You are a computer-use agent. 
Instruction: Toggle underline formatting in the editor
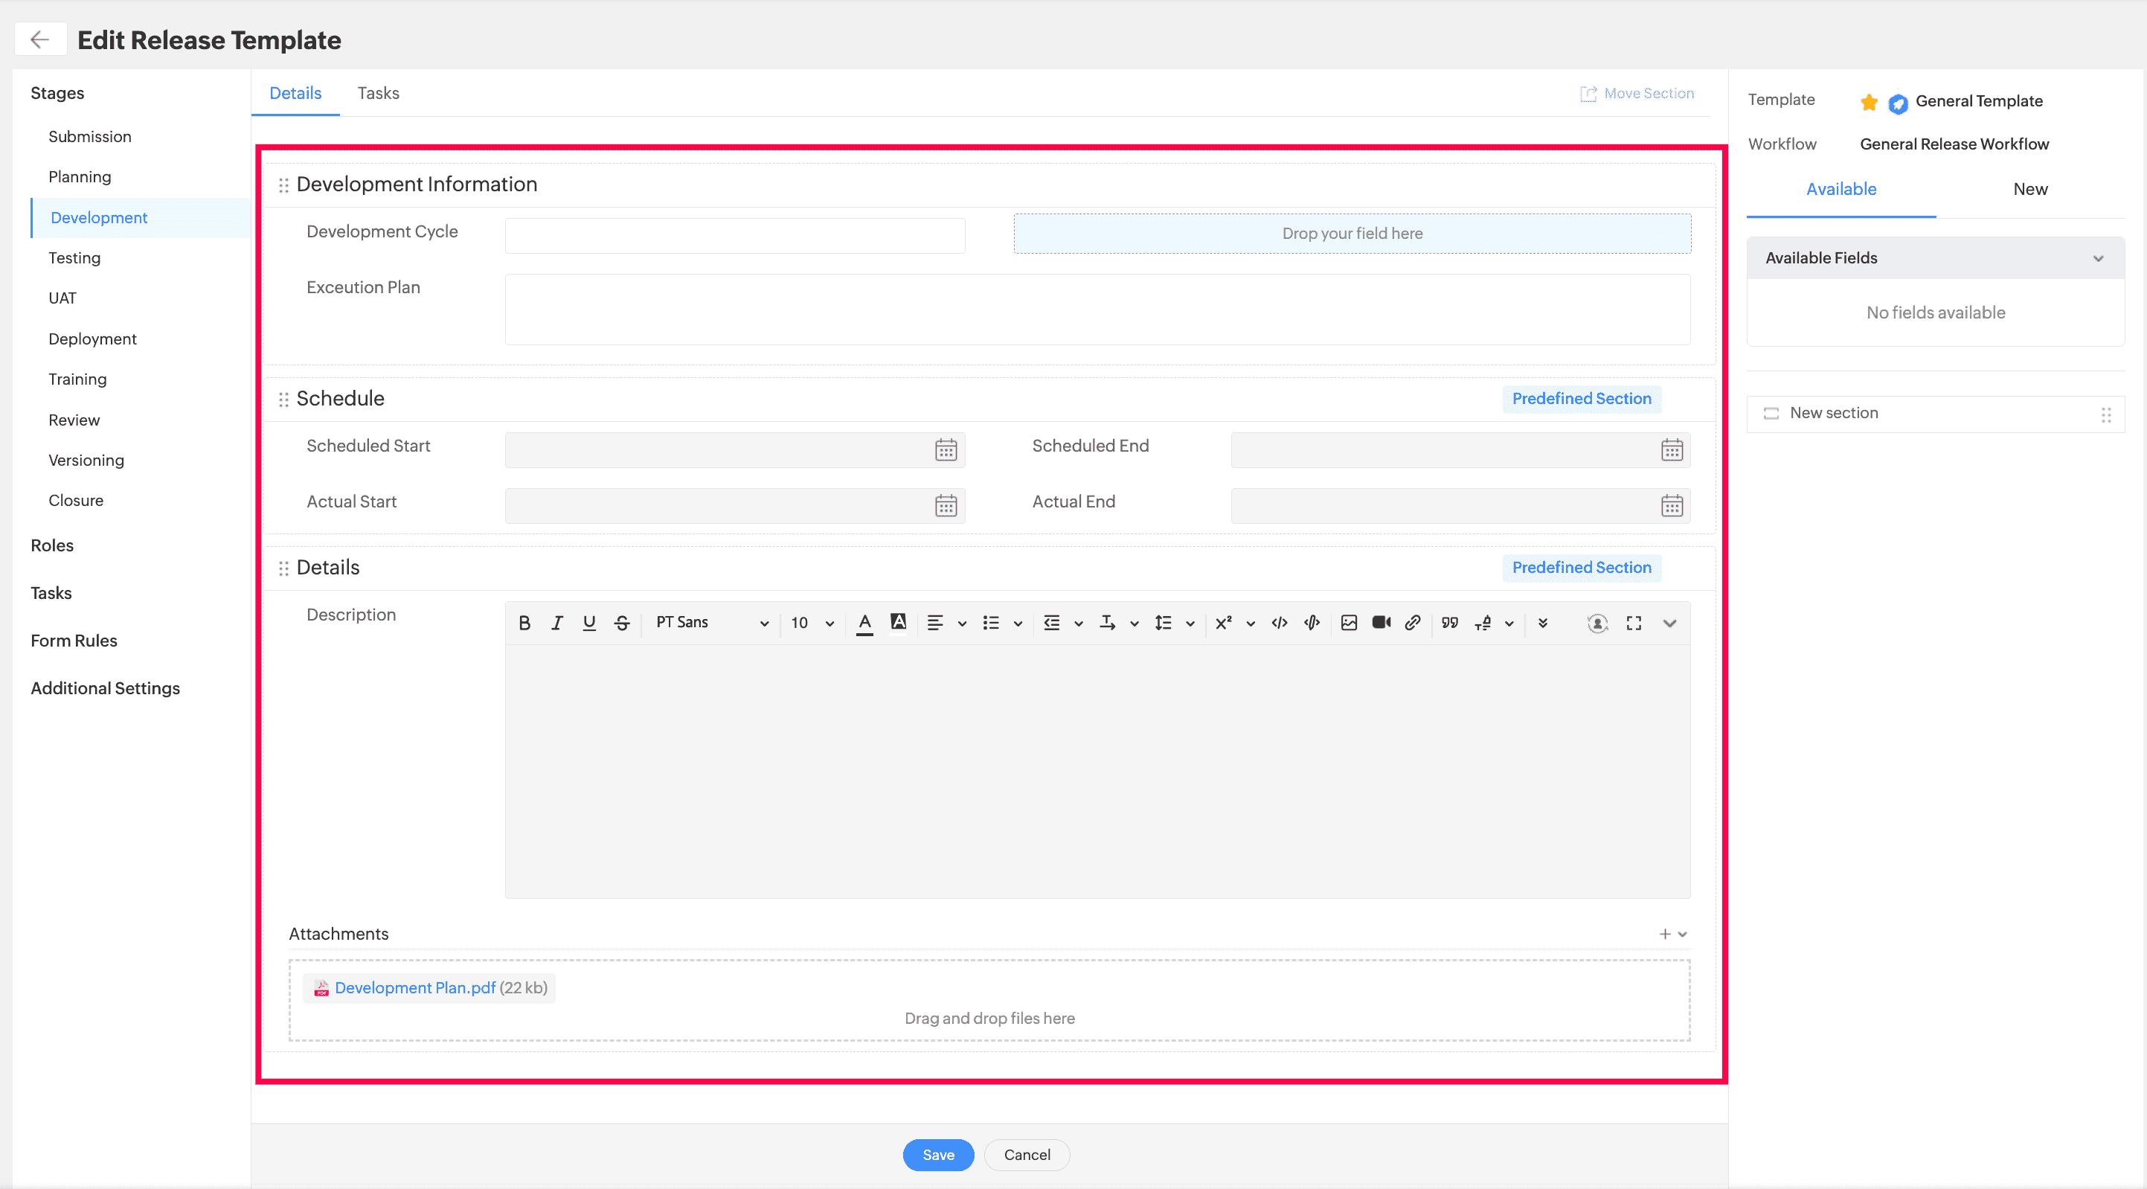pyautogui.click(x=589, y=623)
